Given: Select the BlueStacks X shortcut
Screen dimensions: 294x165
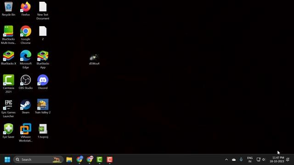Looking at the screenshot, I should pyautogui.click(x=8, y=58).
